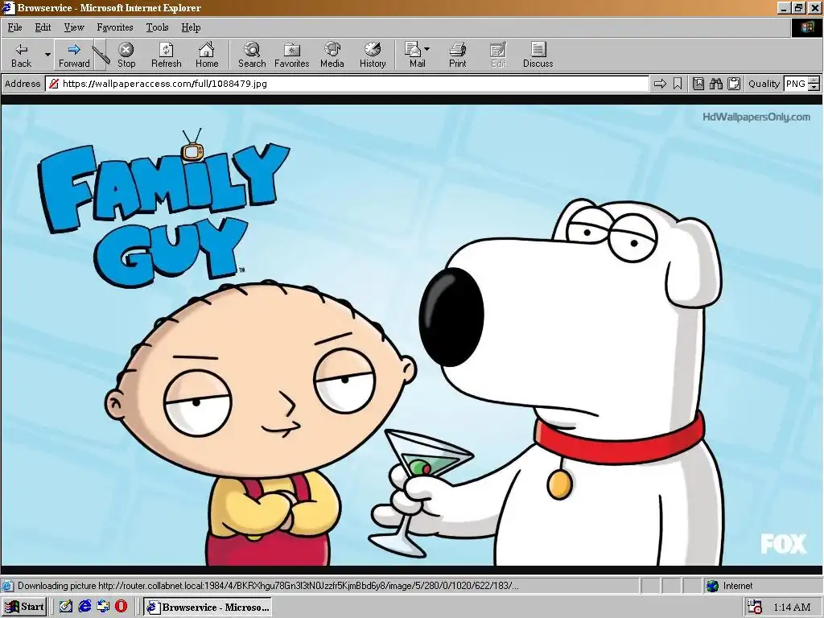The height and width of the screenshot is (618, 824).
Task: Go to the Home page
Action: coord(207,56)
